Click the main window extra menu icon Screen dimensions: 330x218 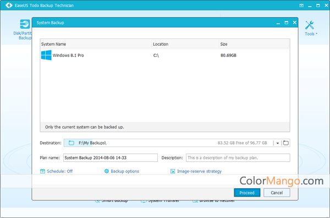click(301, 6)
